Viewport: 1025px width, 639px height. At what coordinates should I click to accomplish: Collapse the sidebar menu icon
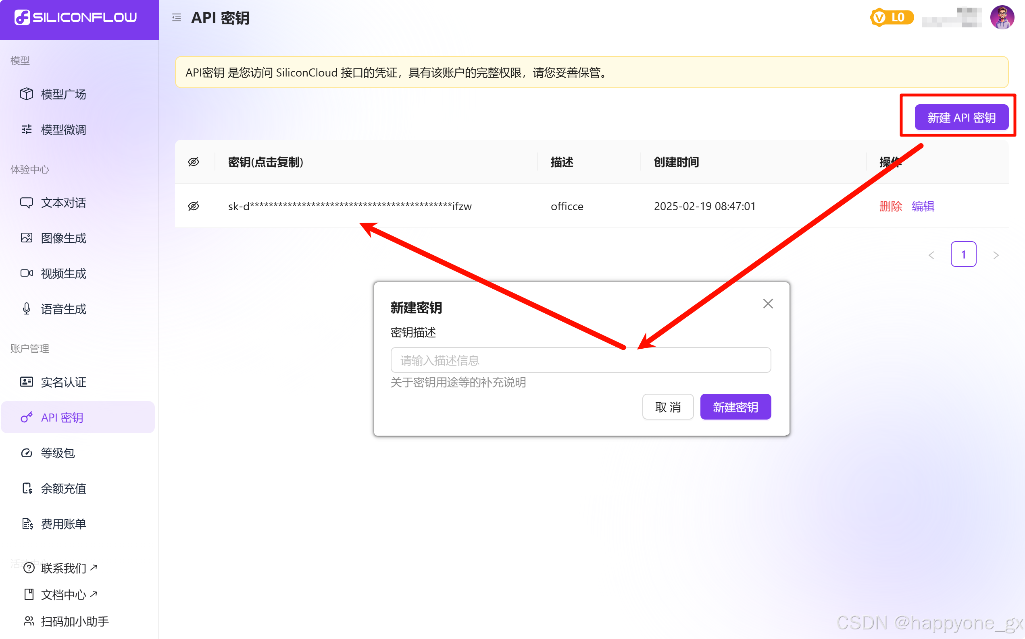click(177, 17)
